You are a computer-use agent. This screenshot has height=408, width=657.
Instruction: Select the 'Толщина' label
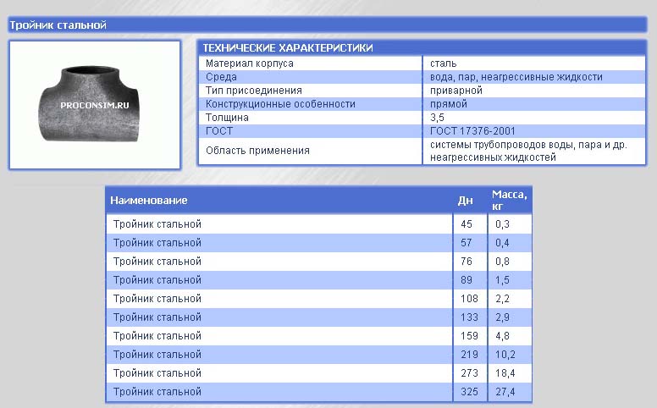pyautogui.click(x=227, y=118)
